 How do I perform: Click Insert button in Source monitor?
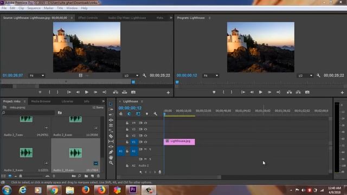115,92
